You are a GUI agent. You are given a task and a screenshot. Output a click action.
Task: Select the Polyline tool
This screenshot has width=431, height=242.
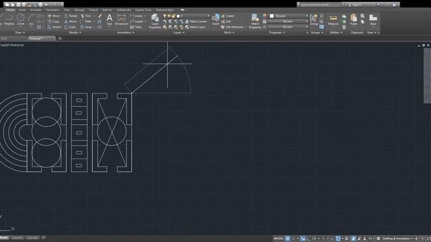pyautogui.click(x=9, y=19)
